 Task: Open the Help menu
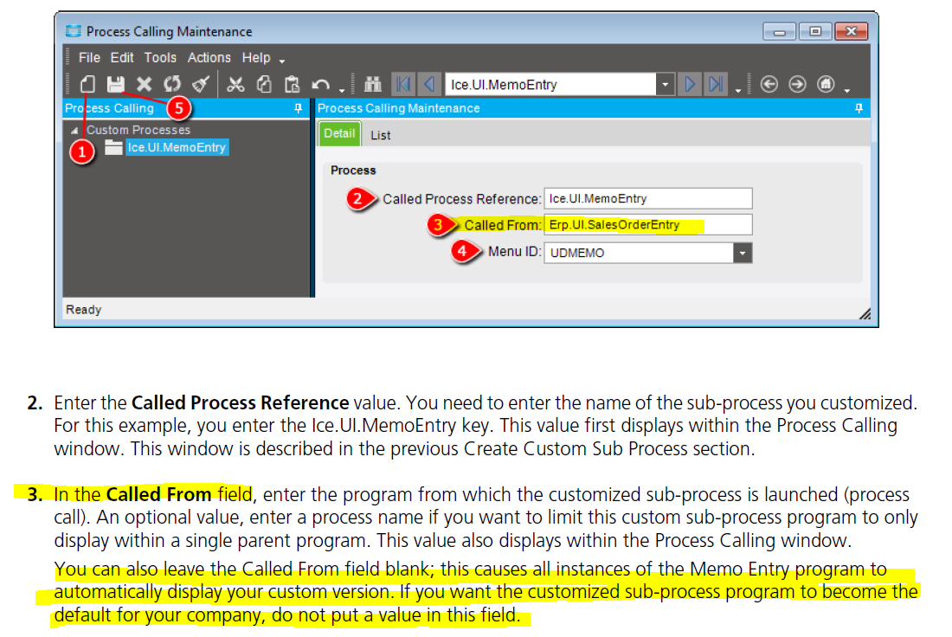tap(256, 58)
